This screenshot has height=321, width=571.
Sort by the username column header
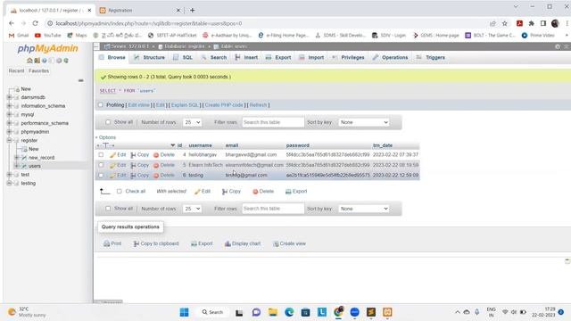200,145
